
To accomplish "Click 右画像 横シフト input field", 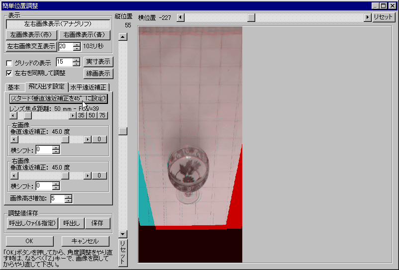I will (x=44, y=186).
